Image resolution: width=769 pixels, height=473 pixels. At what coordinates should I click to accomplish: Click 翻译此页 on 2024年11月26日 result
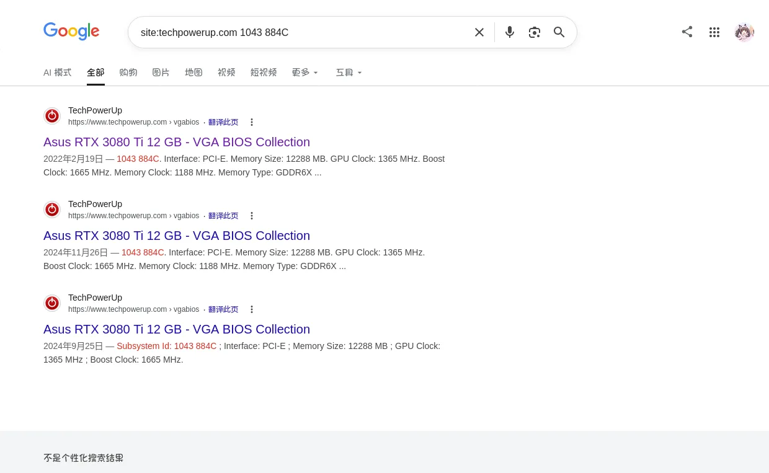tap(223, 216)
